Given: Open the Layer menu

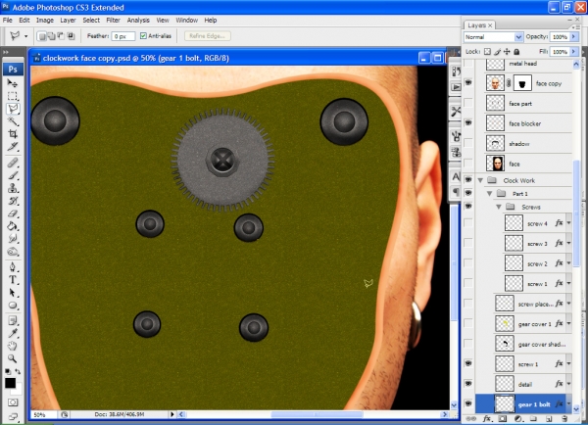Looking at the screenshot, I should 68,21.
